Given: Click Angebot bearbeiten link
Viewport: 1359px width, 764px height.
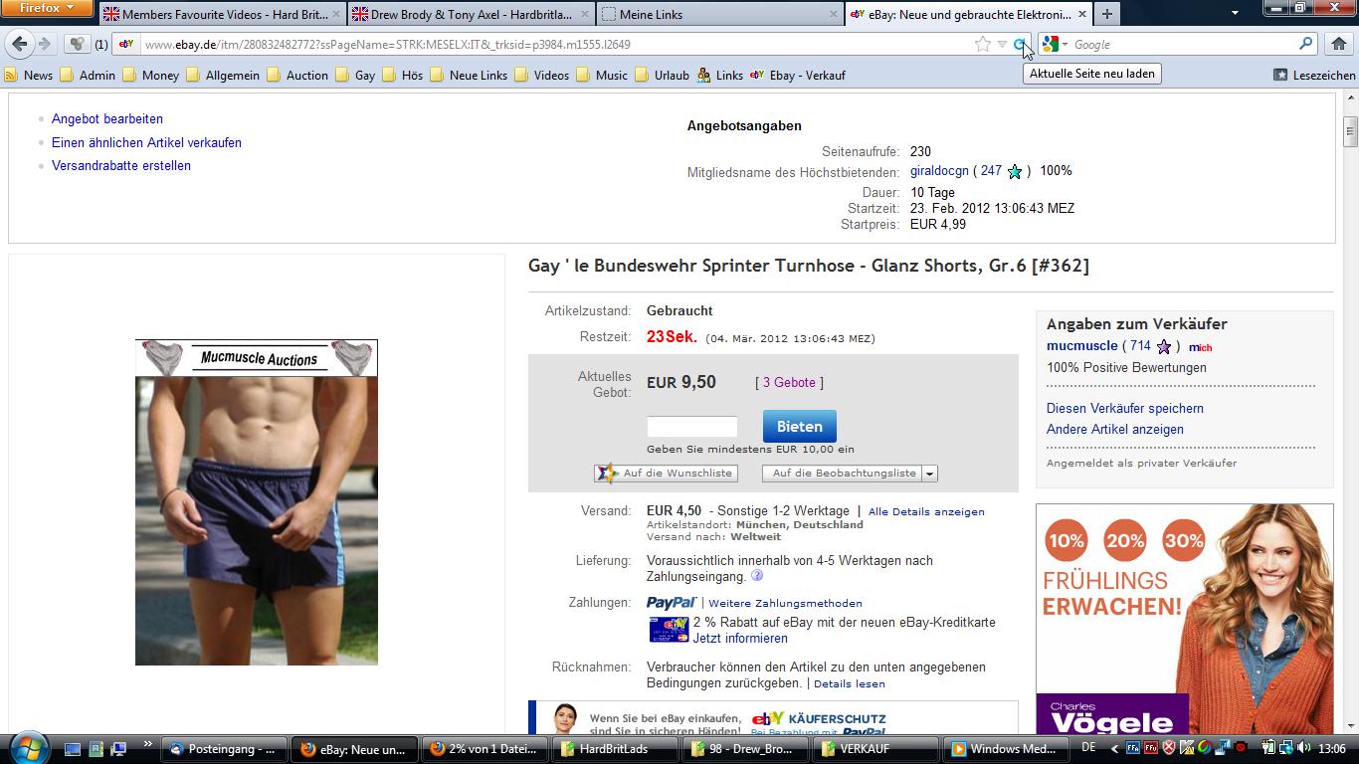Looking at the screenshot, I should (x=107, y=118).
